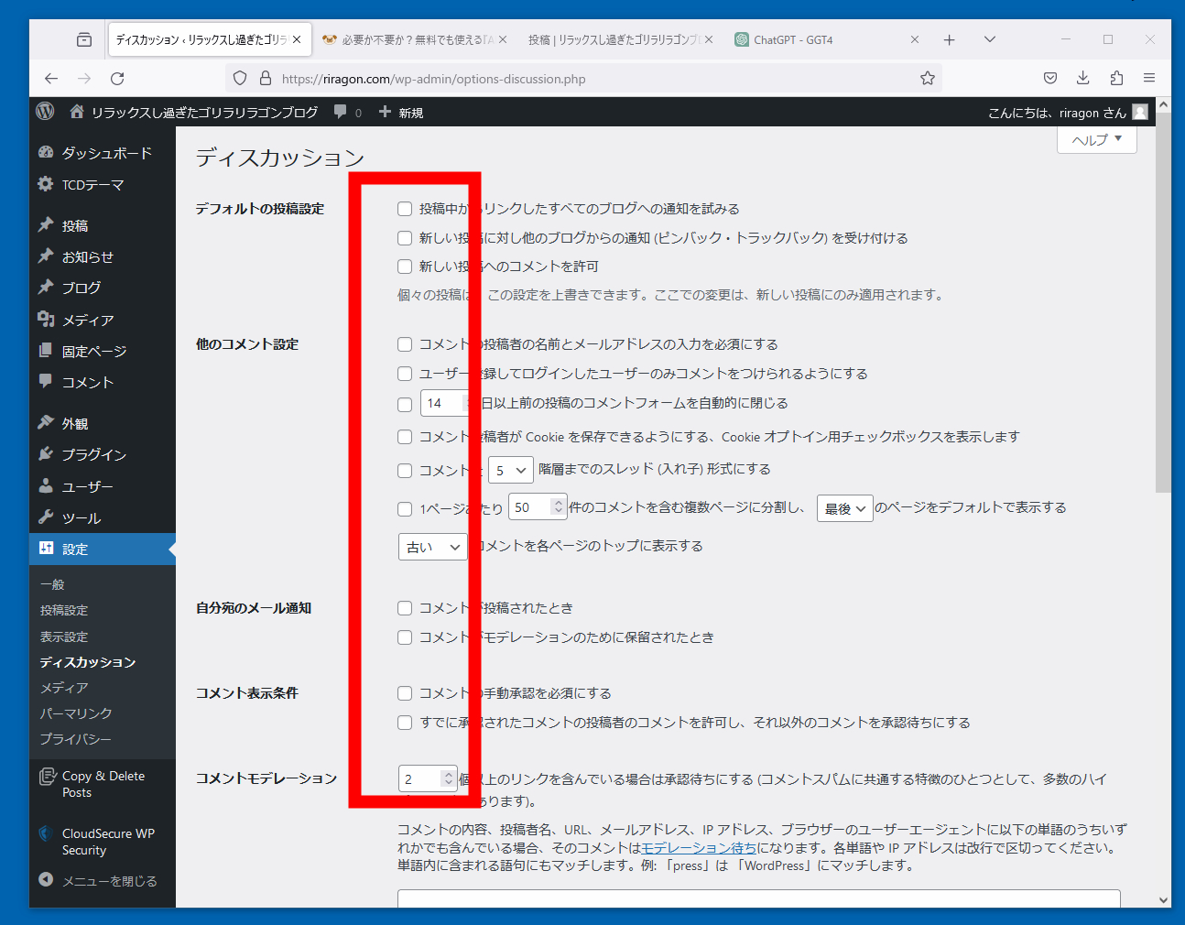Tick the コメントが投稿されたとき email notification checkbox
Screen dimensions: 1185x925
[405, 608]
